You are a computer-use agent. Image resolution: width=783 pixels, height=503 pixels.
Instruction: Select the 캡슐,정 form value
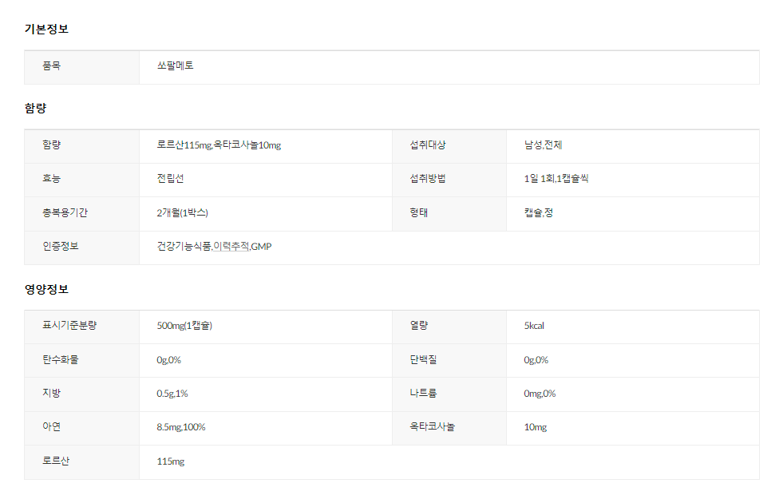538,213
